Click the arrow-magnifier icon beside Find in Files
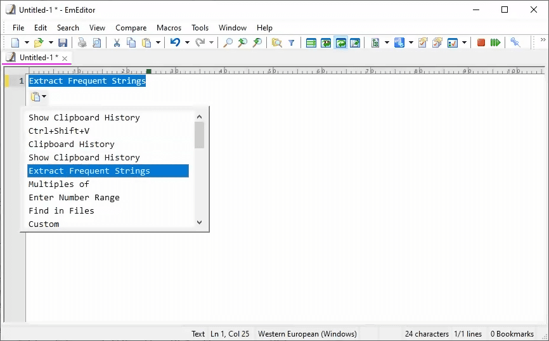The height and width of the screenshot is (341, 549). point(257,42)
